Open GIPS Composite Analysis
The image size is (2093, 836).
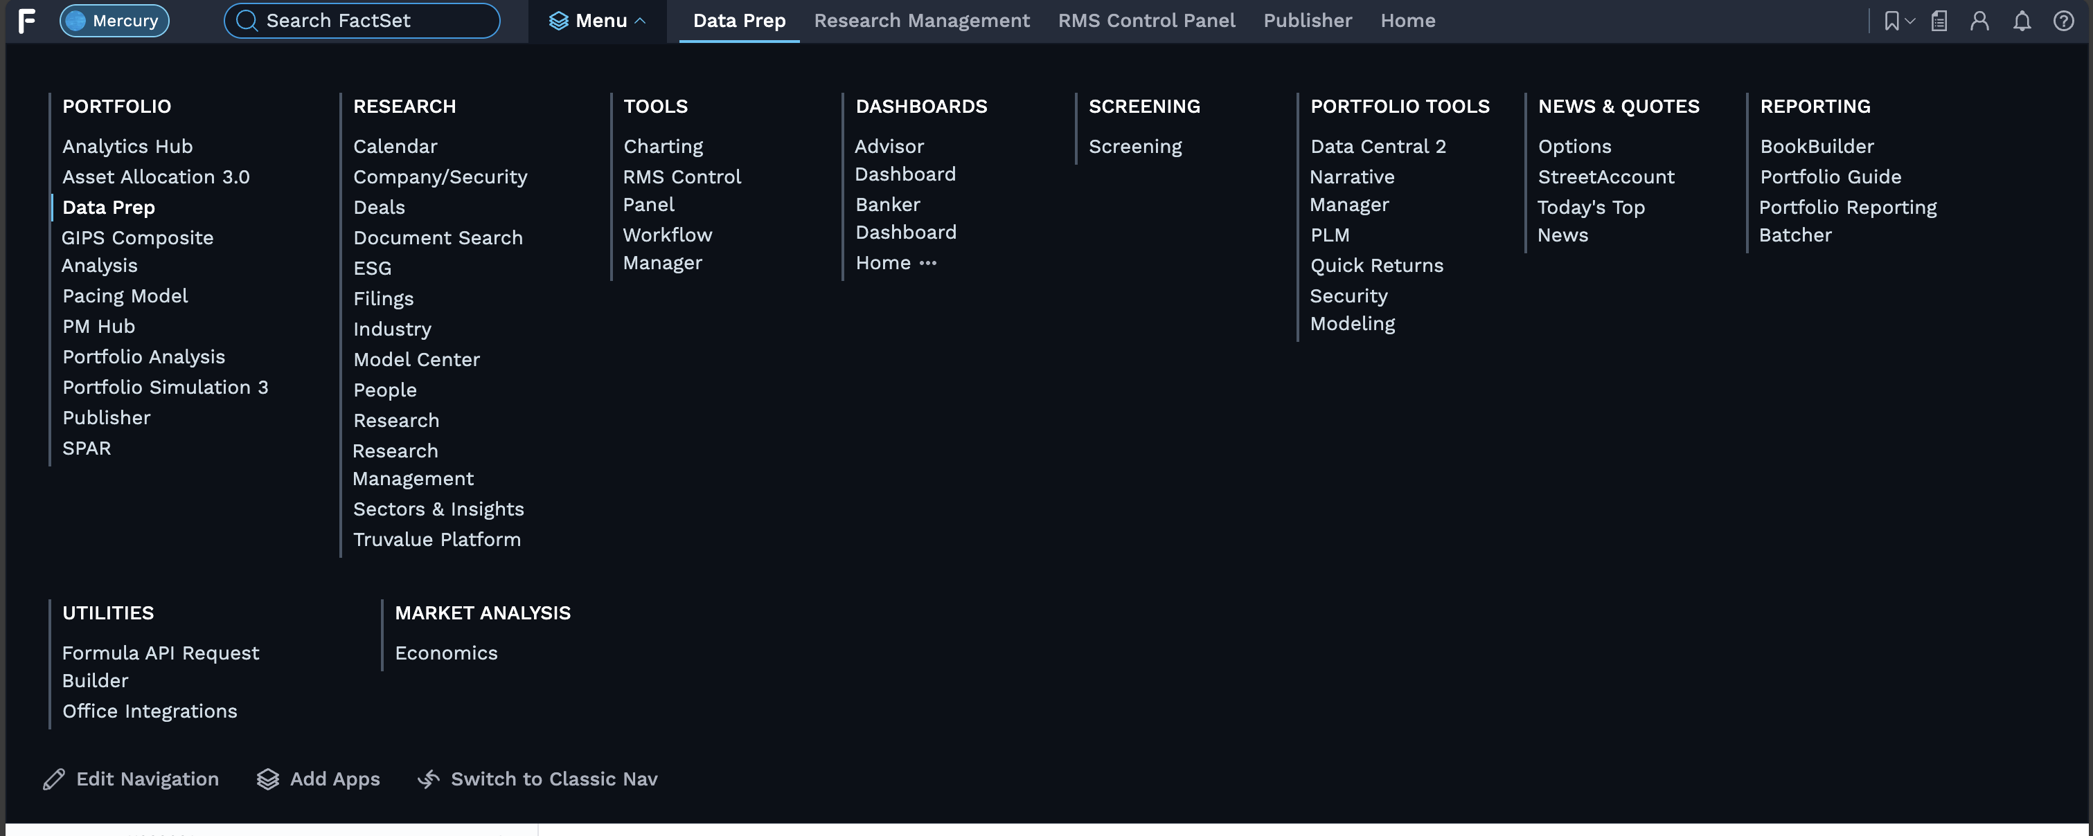137,252
